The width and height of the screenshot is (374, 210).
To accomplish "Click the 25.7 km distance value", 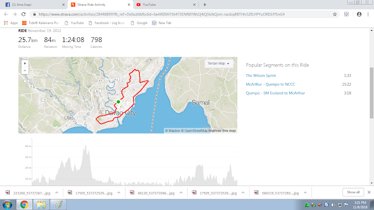I will [x=28, y=40].
